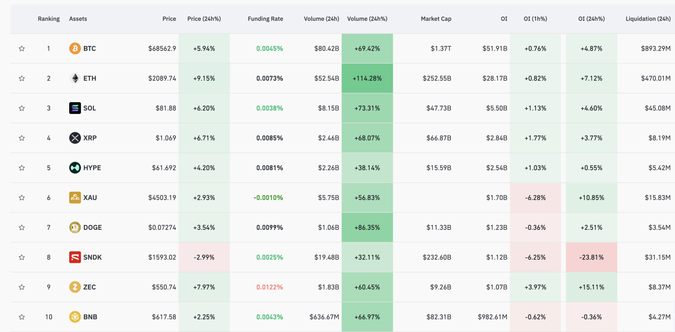Toggle the XAU favorite star
675x332 pixels.
pos(22,197)
